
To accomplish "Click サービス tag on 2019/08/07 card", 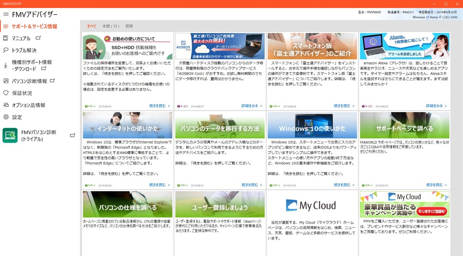I will click(183, 106).
